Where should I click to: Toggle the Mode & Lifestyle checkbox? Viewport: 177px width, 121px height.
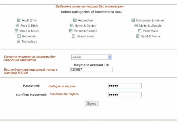136,26
